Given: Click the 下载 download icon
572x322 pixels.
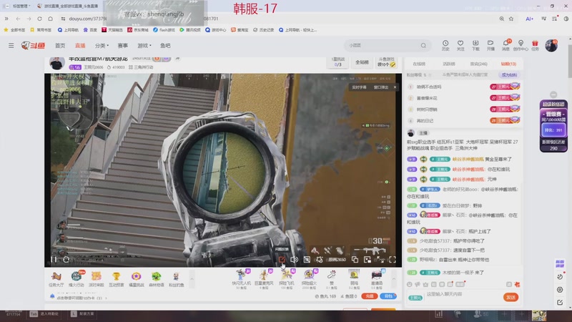Looking at the screenshot, I should [475, 45].
